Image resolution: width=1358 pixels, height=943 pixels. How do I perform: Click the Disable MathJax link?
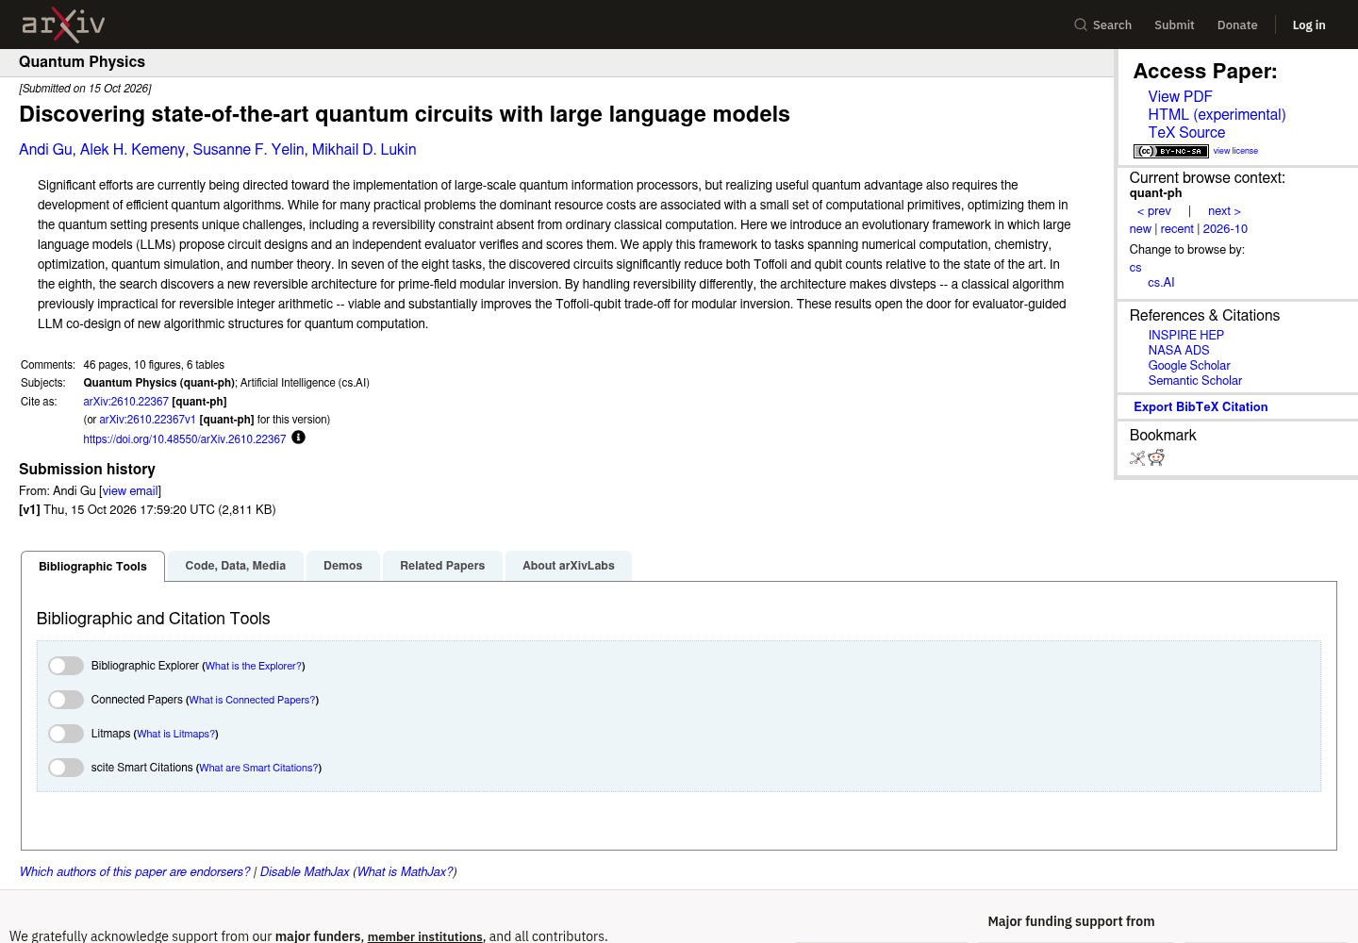[305, 872]
